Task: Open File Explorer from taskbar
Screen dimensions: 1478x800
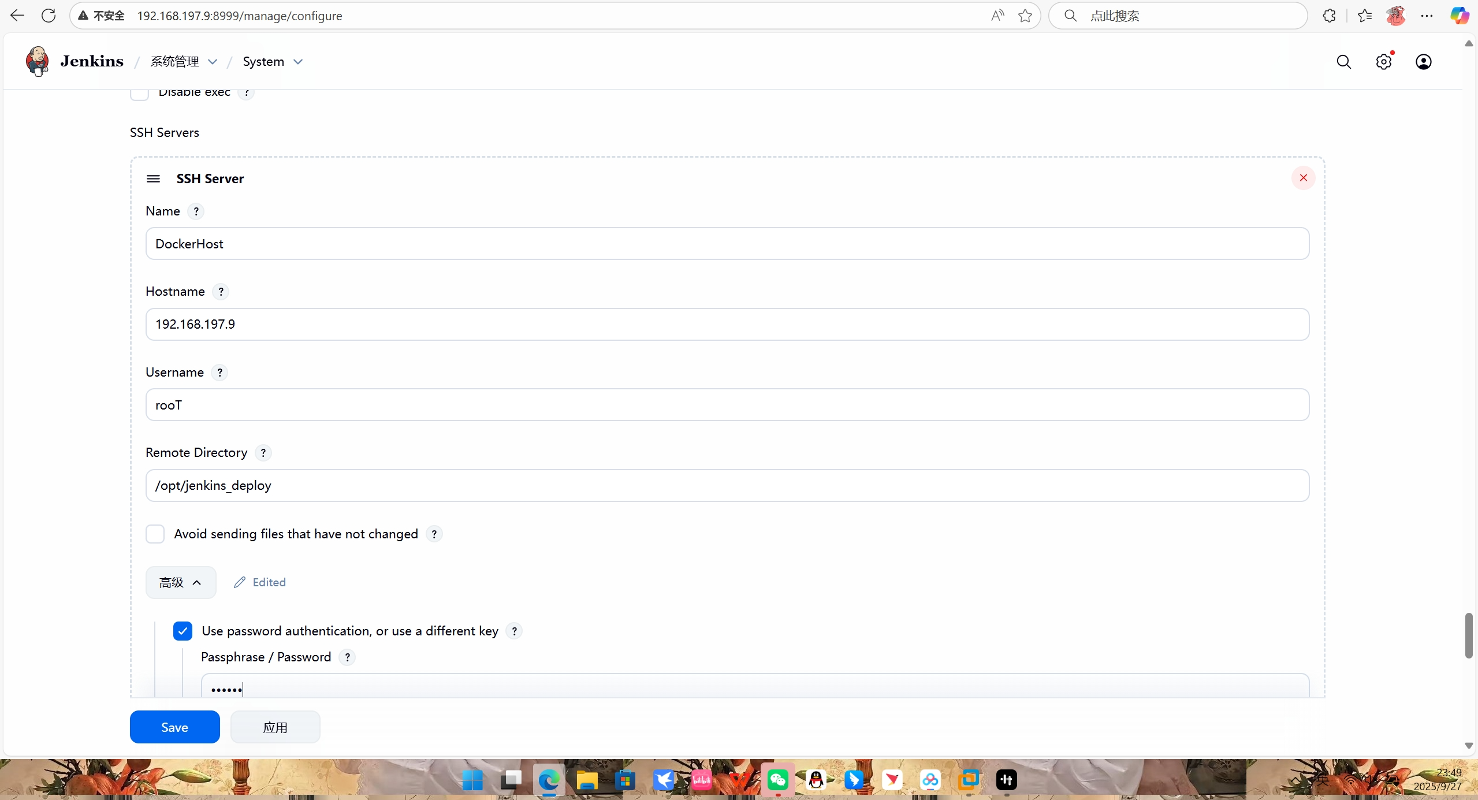Action: (587, 780)
